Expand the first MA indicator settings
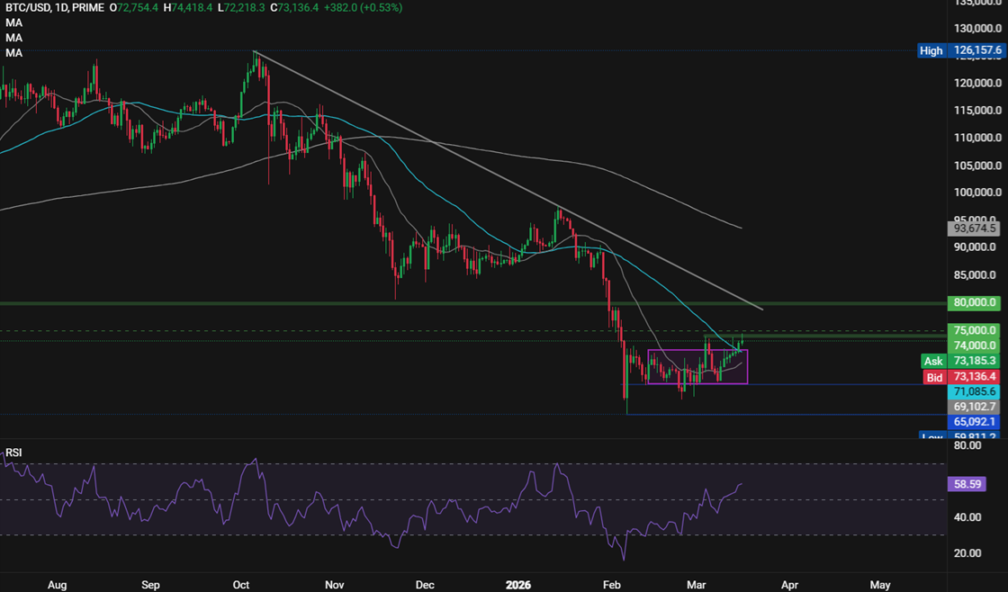This screenshot has height=592, width=1008. pos(13,22)
